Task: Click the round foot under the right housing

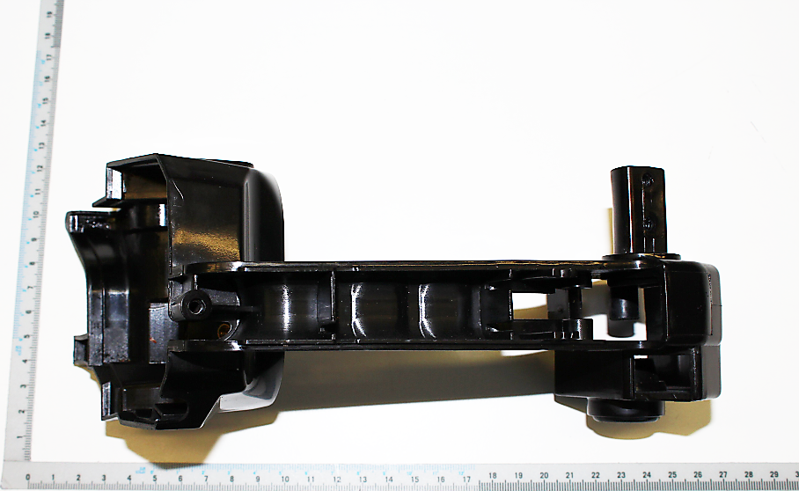Action: coord(625,411)
